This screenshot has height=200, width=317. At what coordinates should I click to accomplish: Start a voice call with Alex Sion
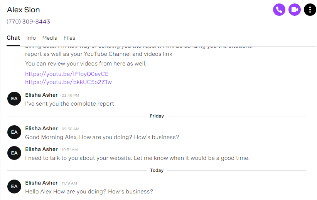279,10
